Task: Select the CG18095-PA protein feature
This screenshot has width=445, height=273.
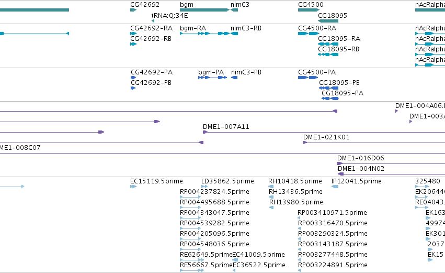Action: click(x=330, y=99)
